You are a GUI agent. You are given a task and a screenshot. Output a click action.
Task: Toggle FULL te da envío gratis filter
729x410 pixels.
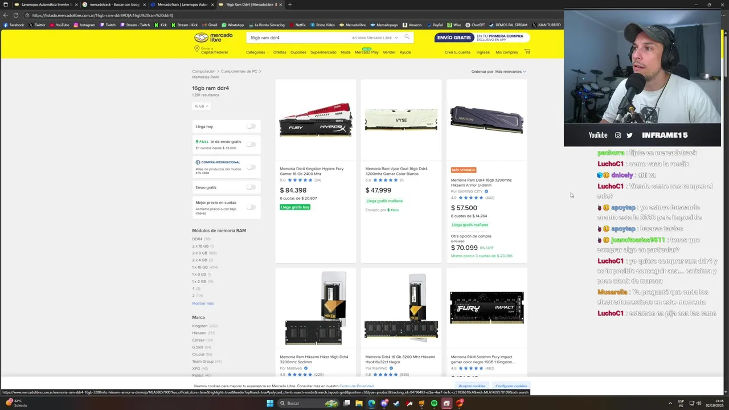point(251,144)
